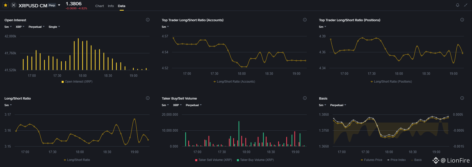Open the notification bell alerts
The image size is (472, 167).
[x=457, y=5]
